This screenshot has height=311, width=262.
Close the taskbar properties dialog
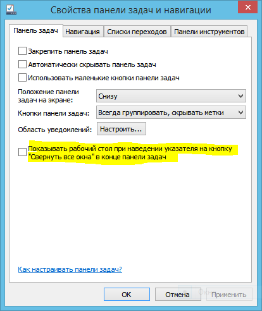(x=247, y=8)
